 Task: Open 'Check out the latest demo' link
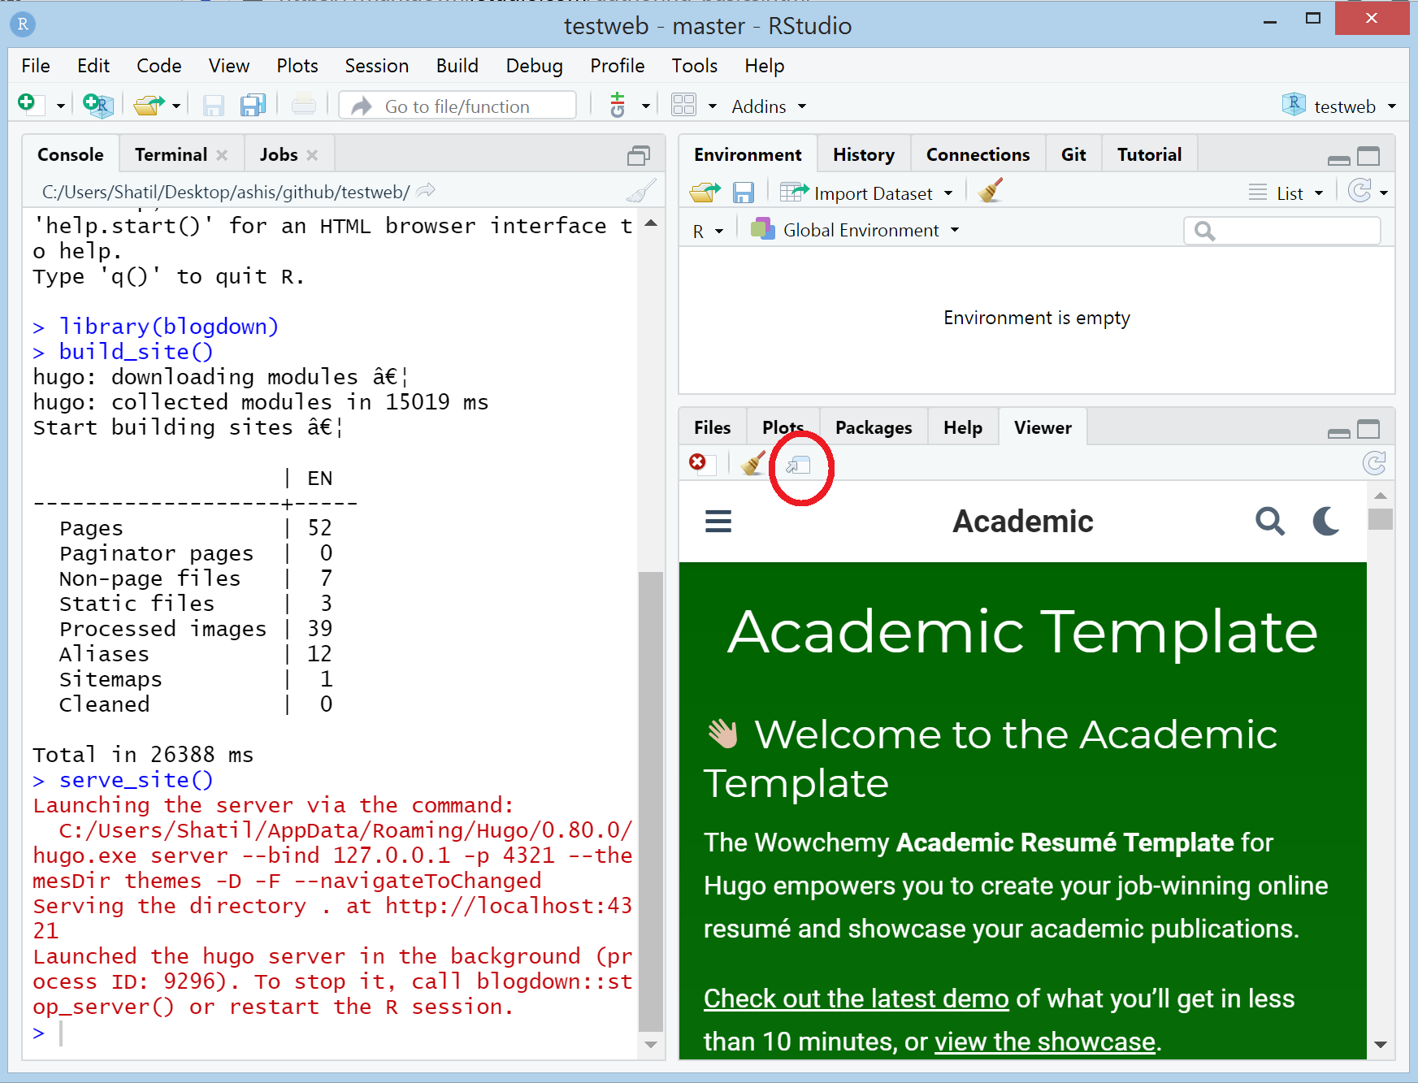(855, 998)
